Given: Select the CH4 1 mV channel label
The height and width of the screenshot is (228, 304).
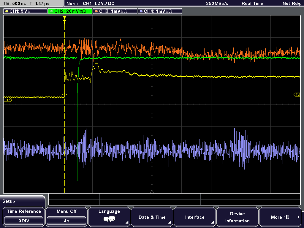Looking at the screenshot, I should pos(160,11).
